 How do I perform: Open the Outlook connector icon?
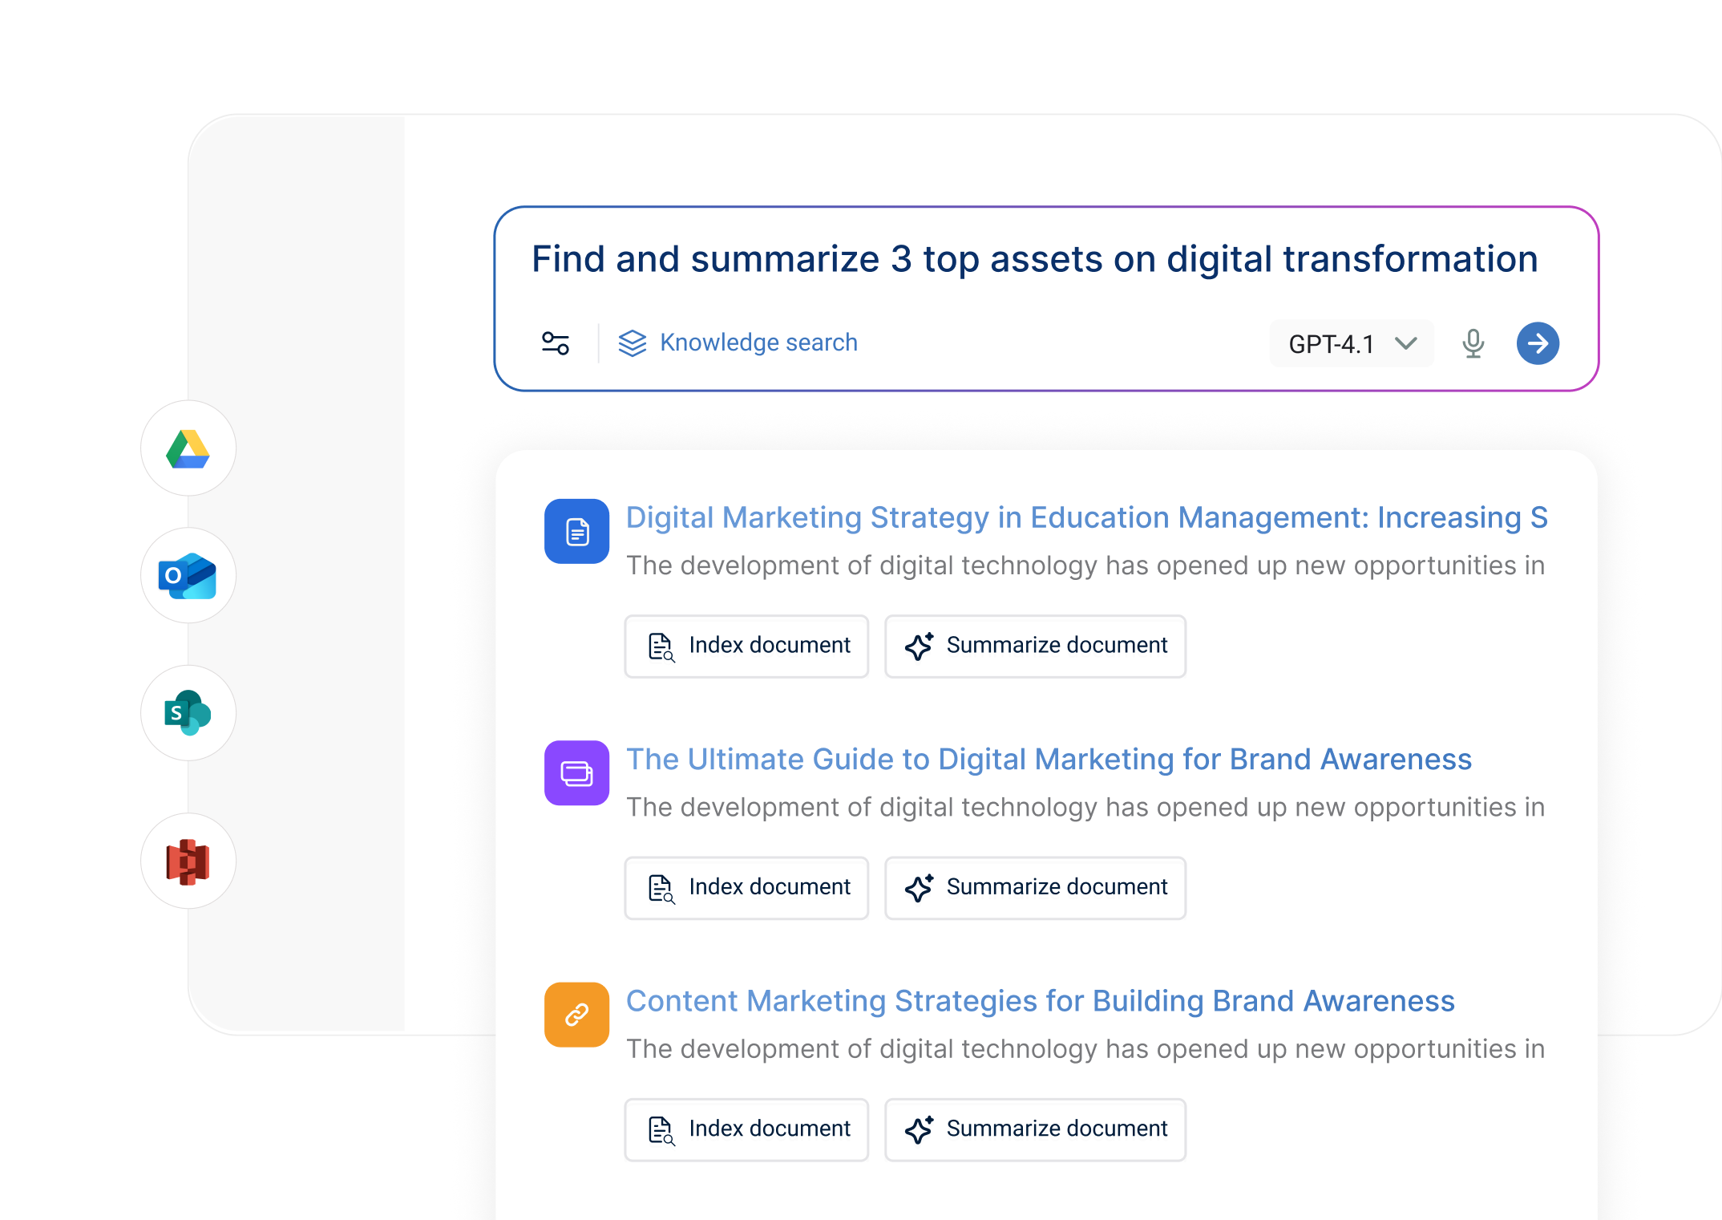pyautogui.click(x=188, y=576)
